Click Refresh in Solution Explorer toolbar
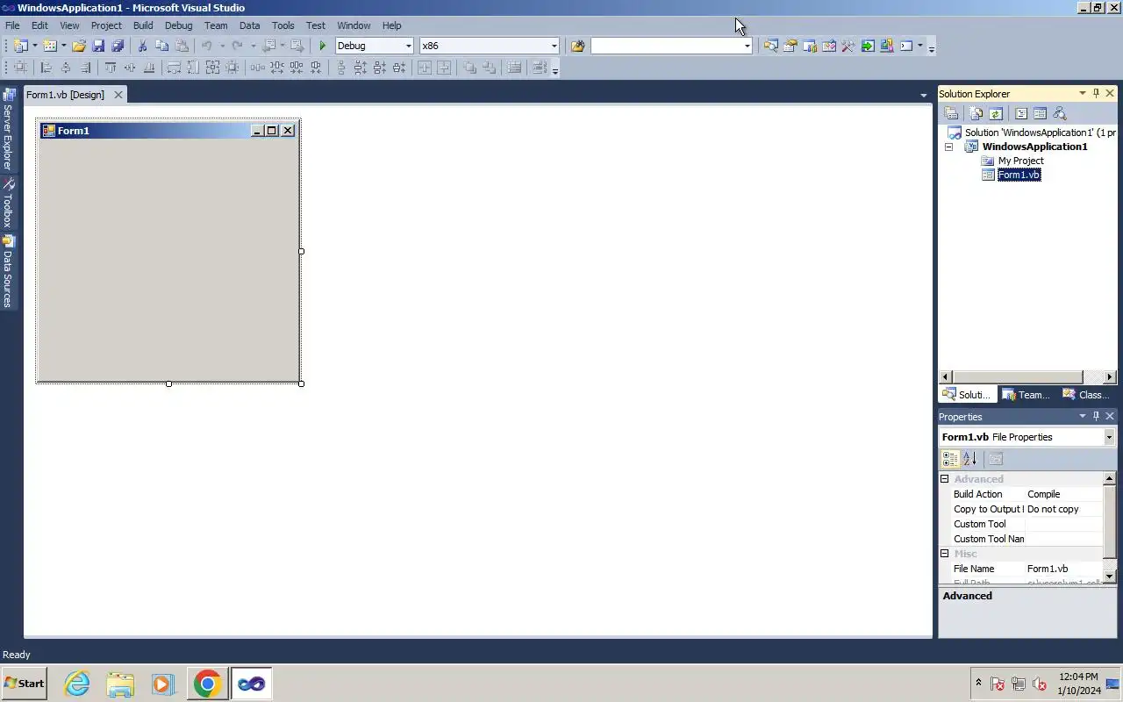 point(996,113)
